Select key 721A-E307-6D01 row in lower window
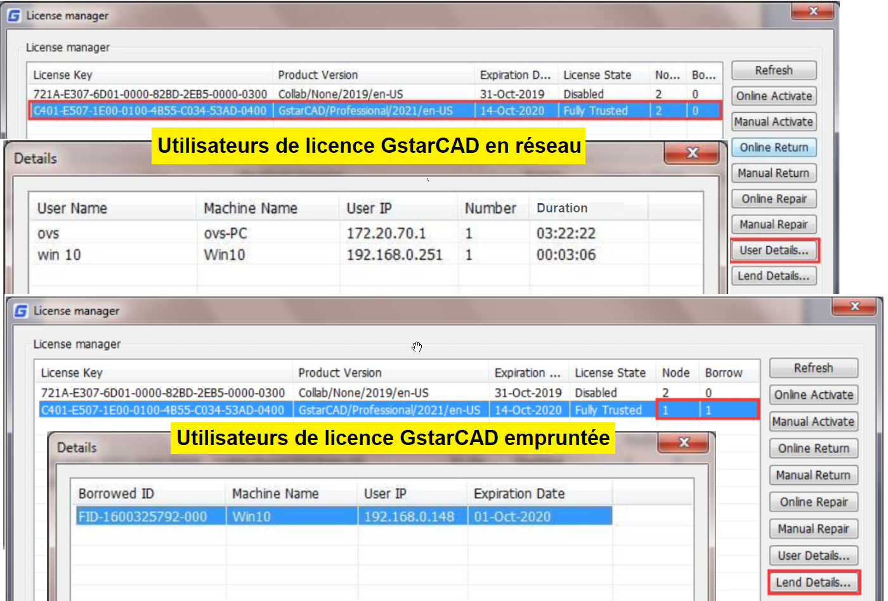The width and height of the screenshot is (888, 601). coord(397,393)
